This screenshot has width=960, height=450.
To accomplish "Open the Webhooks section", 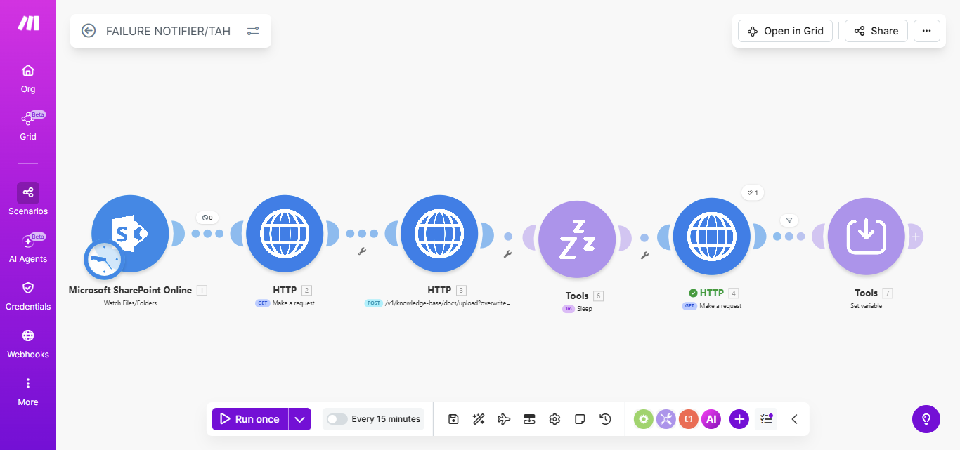I will [x=28, y=343].
